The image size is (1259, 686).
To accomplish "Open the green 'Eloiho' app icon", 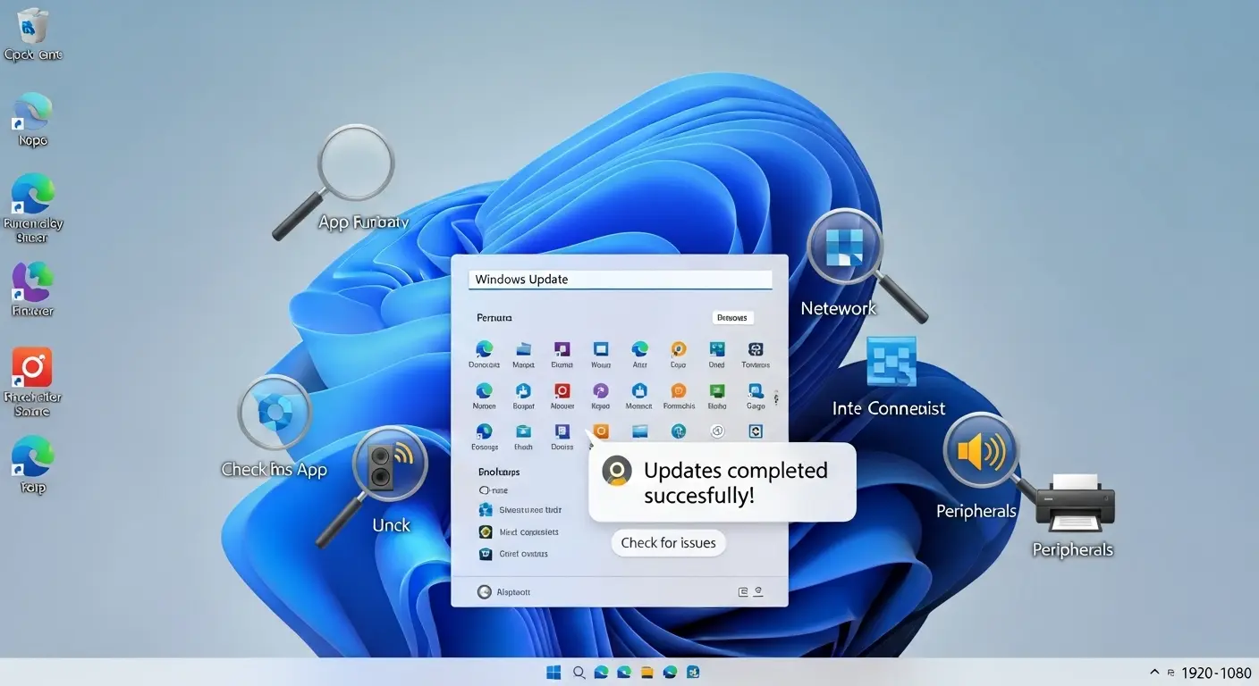I will (717, 390).
